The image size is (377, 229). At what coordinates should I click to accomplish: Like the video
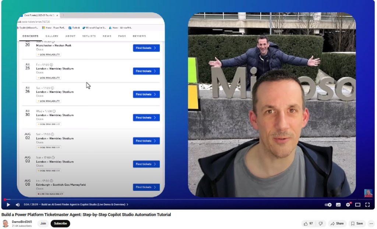[308, 223]
